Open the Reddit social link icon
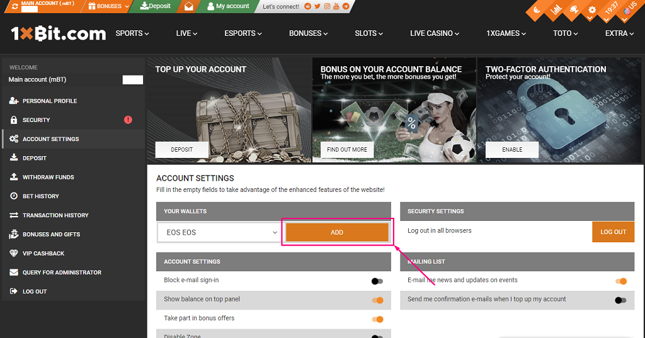 (x=307, y=6)
